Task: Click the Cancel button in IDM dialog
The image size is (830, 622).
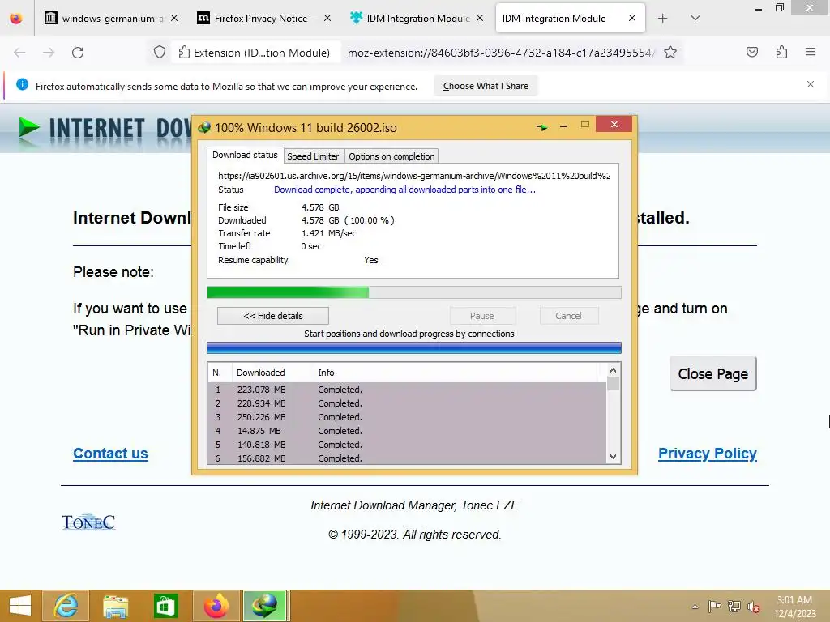Action: pos(568,316)
